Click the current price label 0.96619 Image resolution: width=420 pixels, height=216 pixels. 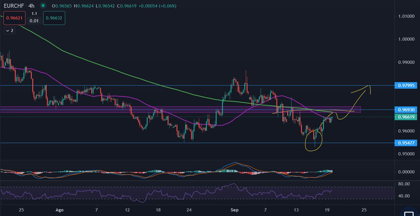click(406, 117)
